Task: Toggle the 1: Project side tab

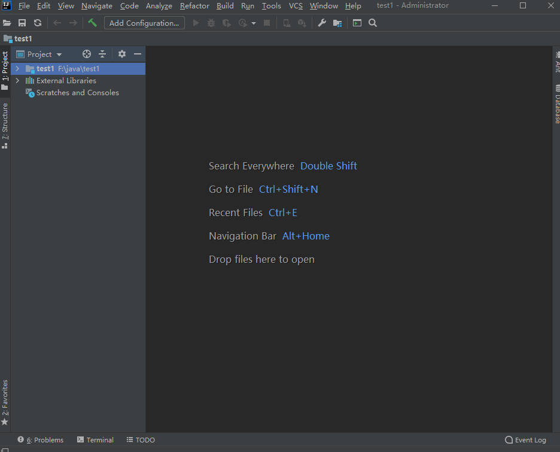Action: point(5,71)
